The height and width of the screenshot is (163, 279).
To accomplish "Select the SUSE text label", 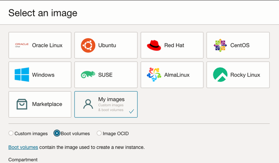I will pos(105,75).
